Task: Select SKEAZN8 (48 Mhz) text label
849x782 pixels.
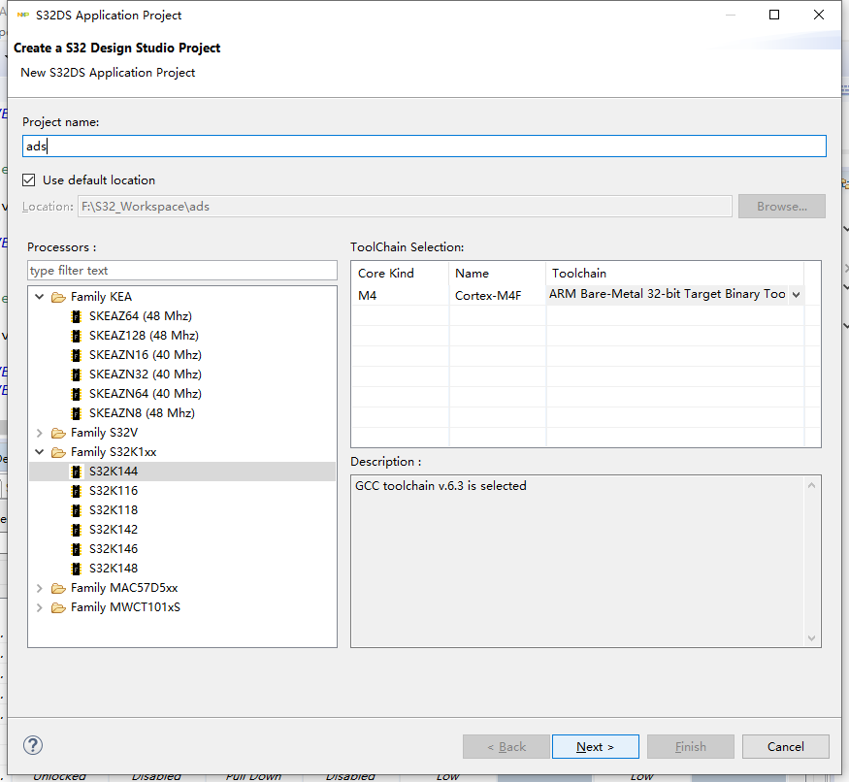Action: point(142,413)
